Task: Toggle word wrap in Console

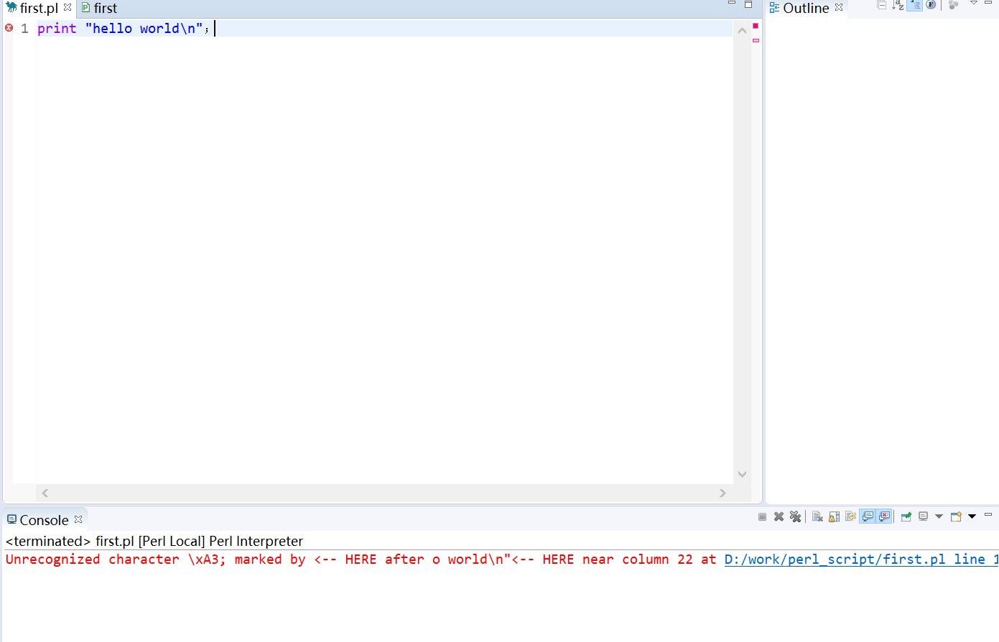Action: click(x=851, y=516)
